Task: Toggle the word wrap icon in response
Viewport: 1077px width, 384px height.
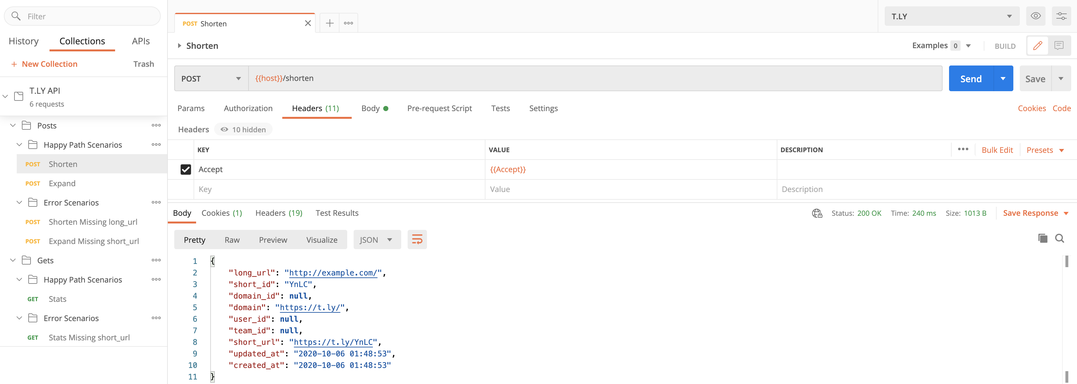Action: pos(417,240)
